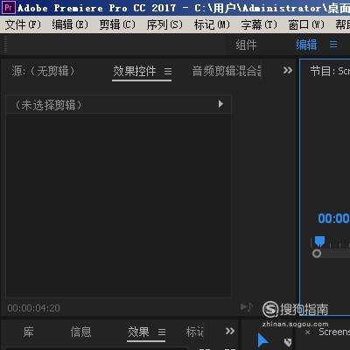Open the 编辑(E) menu
This screenshot has width=350, height=350.
(x=70, y=24)
